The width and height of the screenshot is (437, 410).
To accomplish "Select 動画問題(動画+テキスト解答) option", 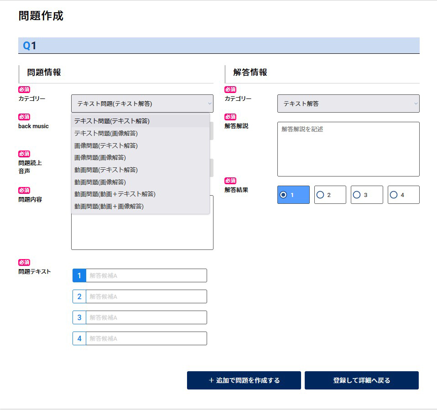I will (x=115, y=194).
